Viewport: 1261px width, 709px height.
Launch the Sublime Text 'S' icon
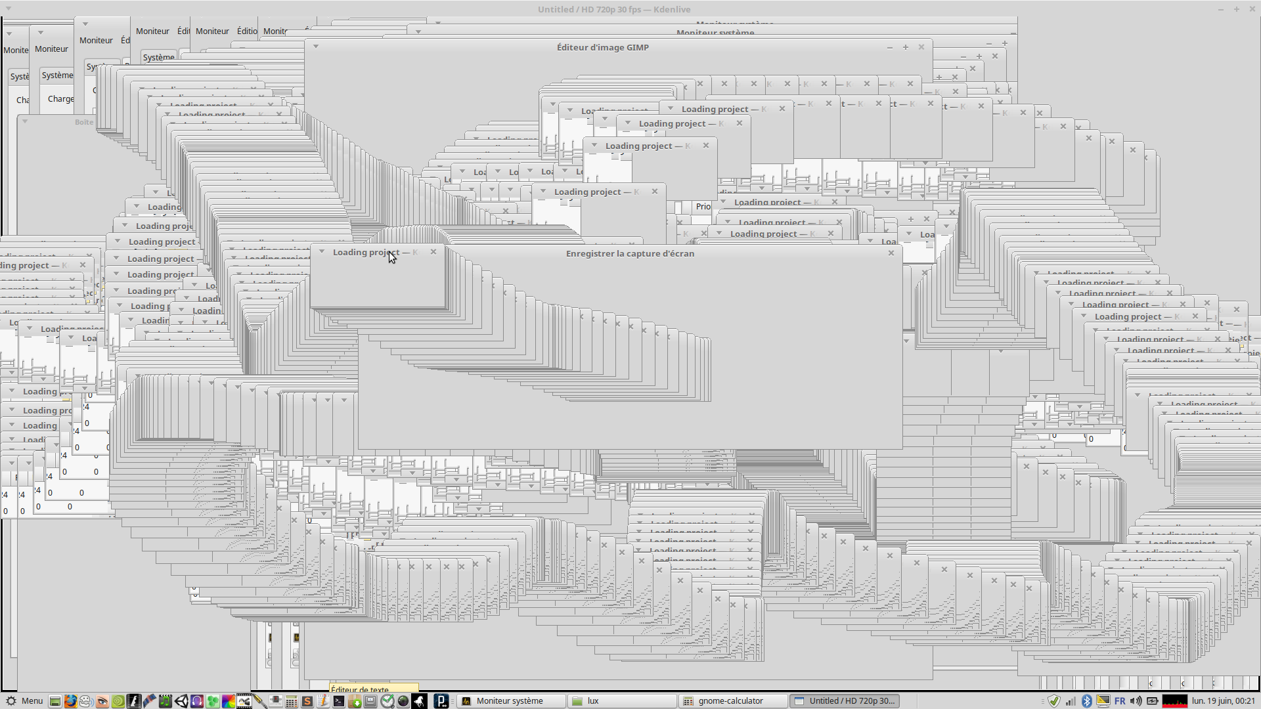tap(307, 701)
